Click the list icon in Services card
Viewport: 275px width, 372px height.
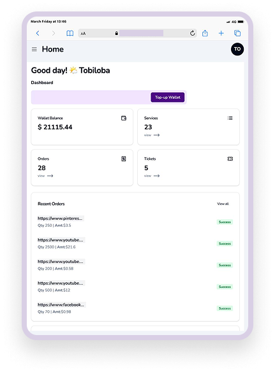coord(230,118)
